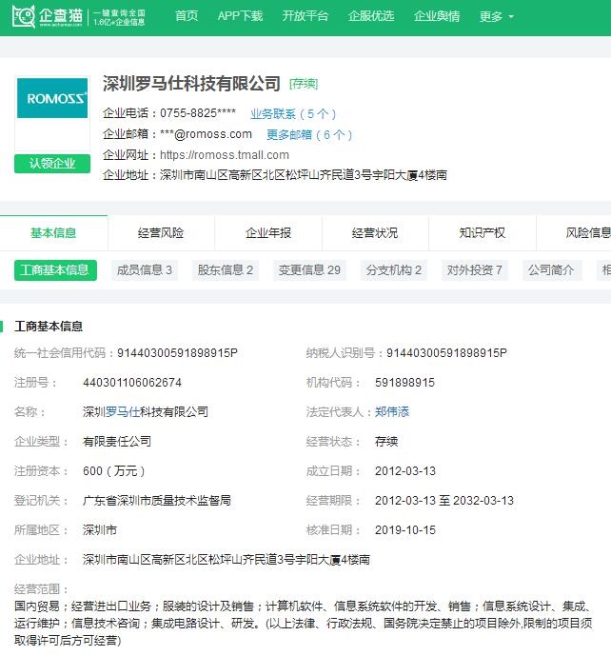Open 分支机构 2 sub-tab
The width and height of the screenshot is (611, 656).
[393, 270]
